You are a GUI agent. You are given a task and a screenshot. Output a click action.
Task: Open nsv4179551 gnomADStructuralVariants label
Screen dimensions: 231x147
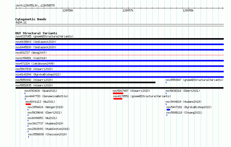[142, 96]
